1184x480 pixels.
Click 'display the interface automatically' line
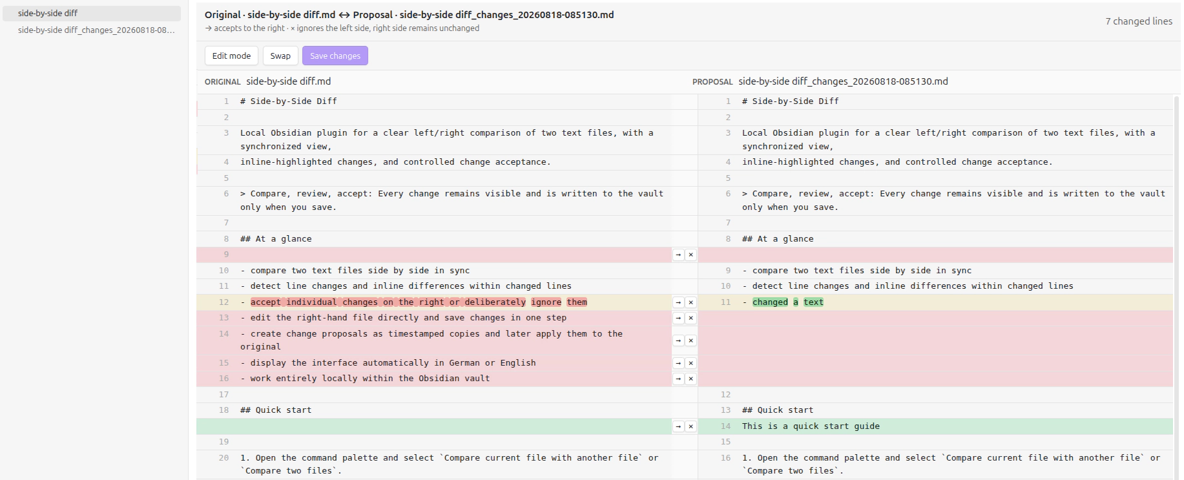(388, 363)
